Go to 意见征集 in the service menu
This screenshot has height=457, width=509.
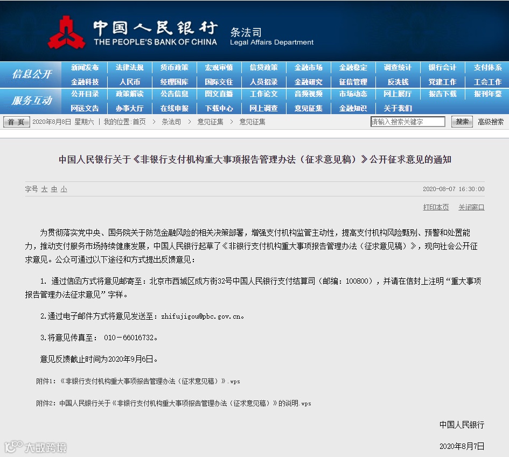click(309, 108)
